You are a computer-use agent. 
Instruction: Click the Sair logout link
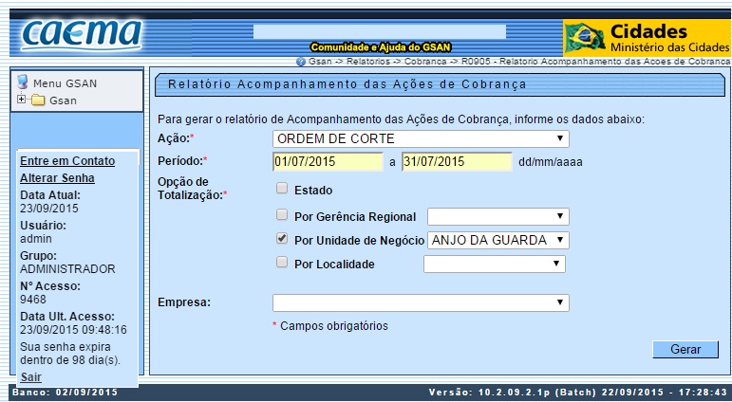(x=30, y=377)
